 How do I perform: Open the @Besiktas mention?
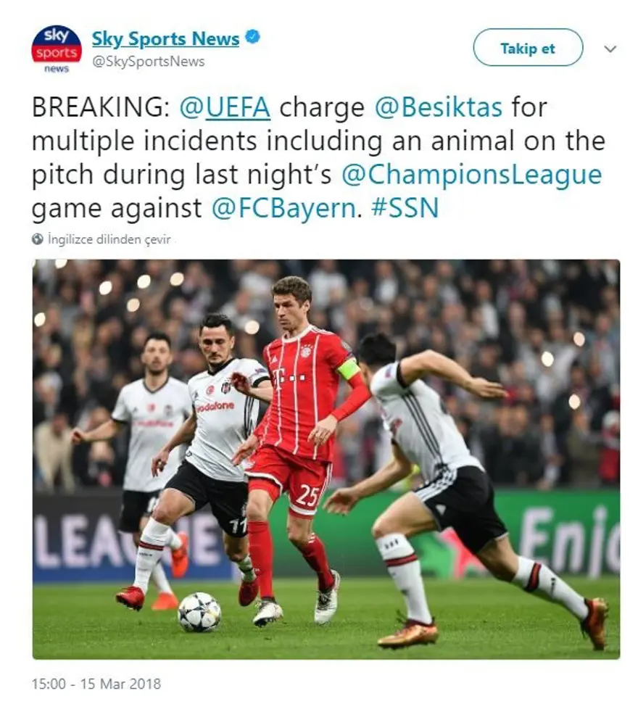(438, 108)
